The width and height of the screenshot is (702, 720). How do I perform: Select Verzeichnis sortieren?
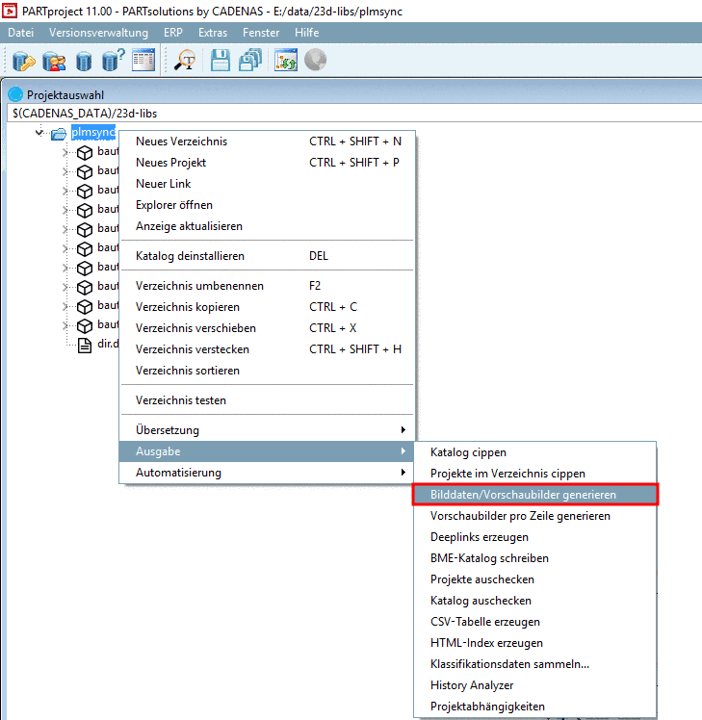[267, 370]
